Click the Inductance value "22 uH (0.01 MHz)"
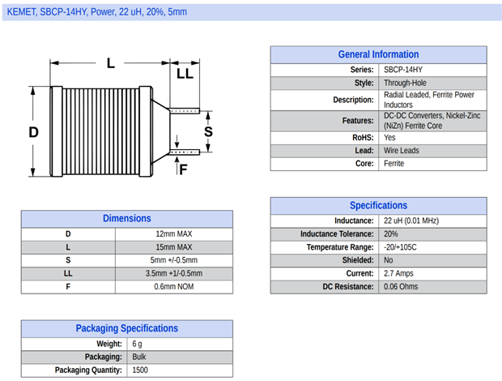502x381 pixels. [x=411, y=220]
